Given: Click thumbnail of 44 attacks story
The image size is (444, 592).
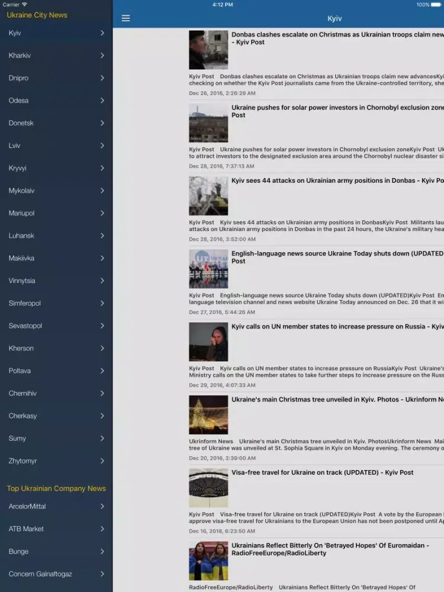Looking at the screenshot, I should pyautogui.click(x=208, y=195).
